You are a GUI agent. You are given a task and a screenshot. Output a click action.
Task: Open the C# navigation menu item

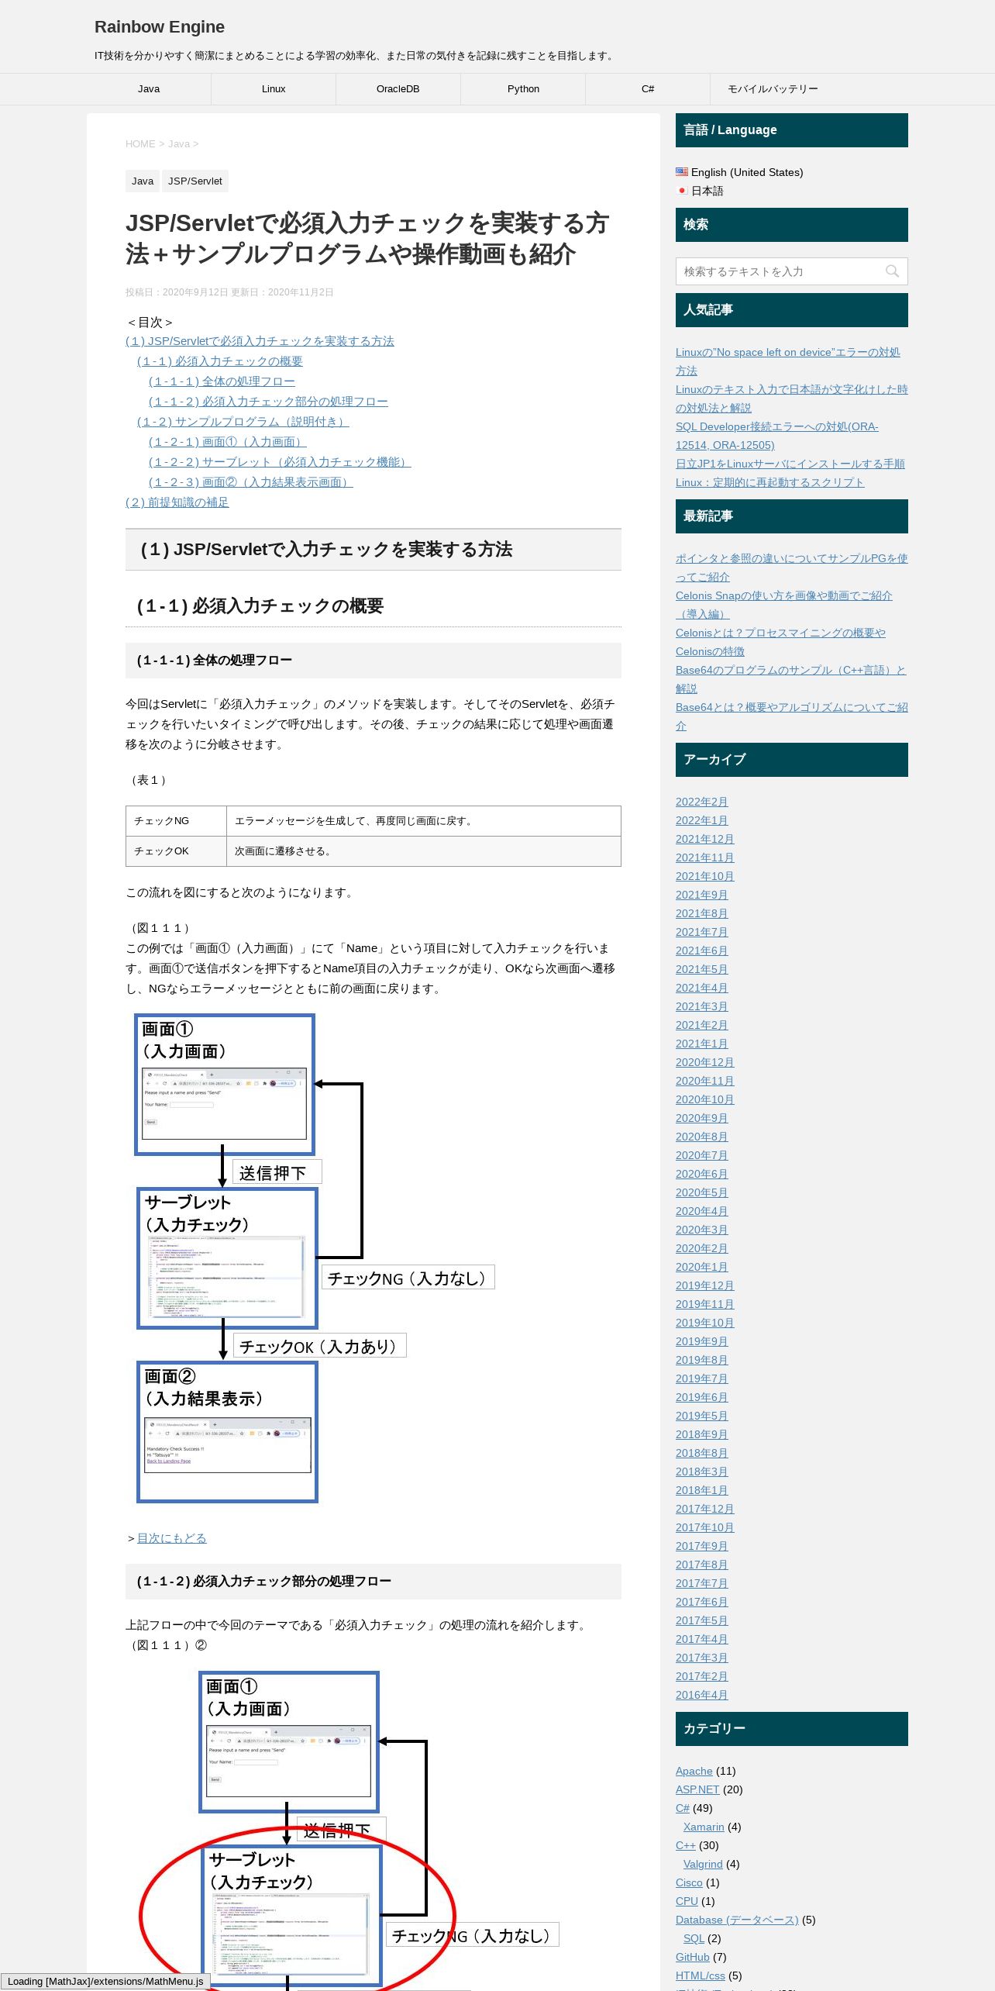click(x=648, y=89)
